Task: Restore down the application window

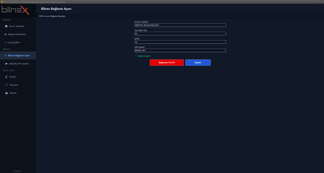Action: (319, 2)
